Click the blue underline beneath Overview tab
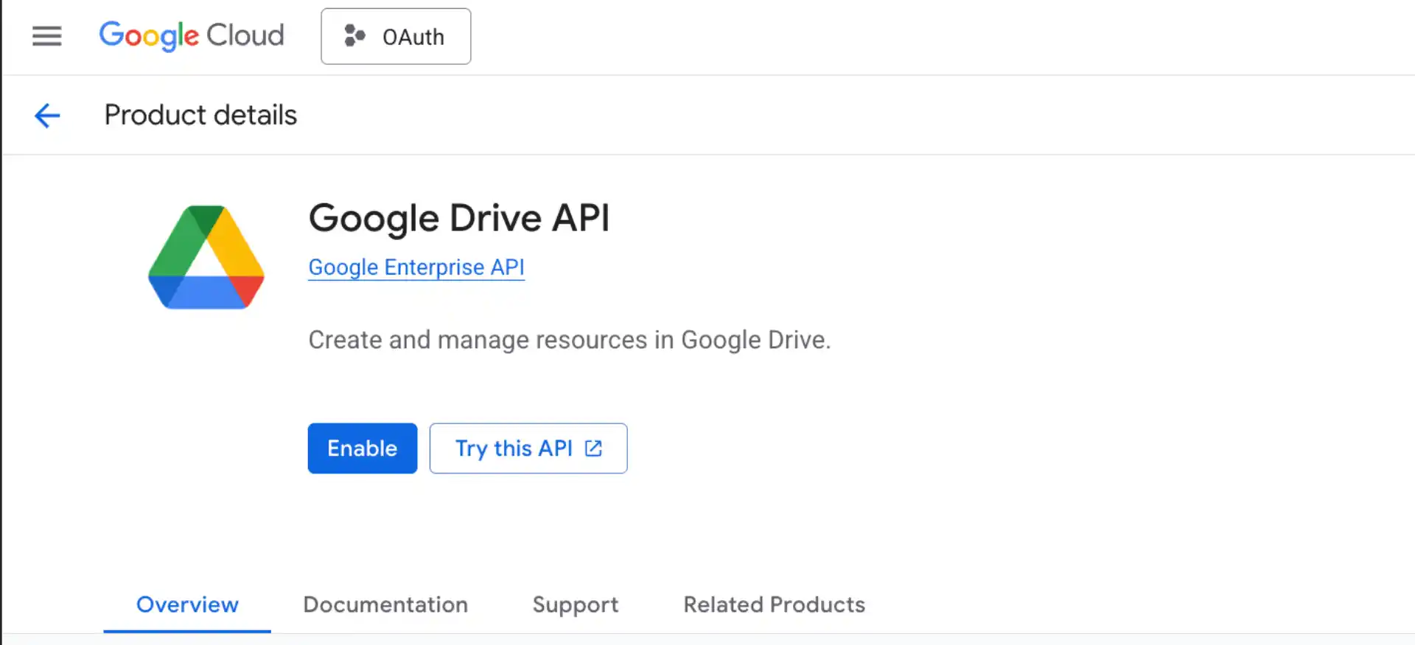The width and height of the screenshot is (1415, 645). (187, 630)
